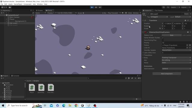
Task: Open the Noise dropdown
Action: point(176,63)
